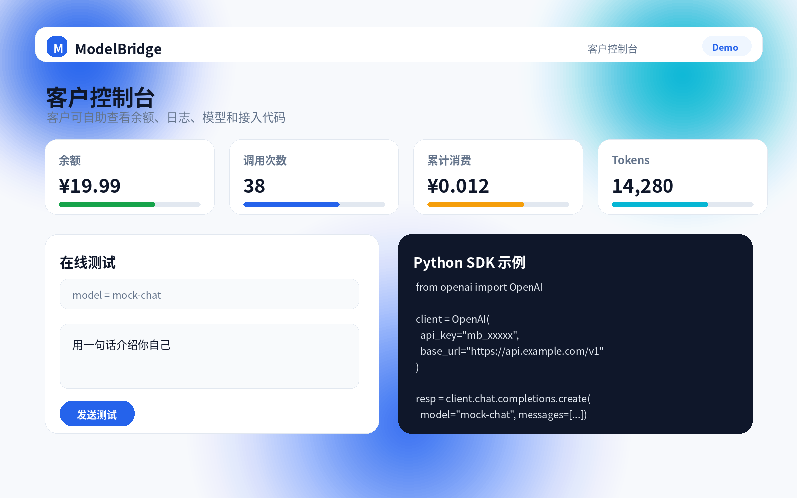Click the 累计消费 card label

(x=449, y=160)
